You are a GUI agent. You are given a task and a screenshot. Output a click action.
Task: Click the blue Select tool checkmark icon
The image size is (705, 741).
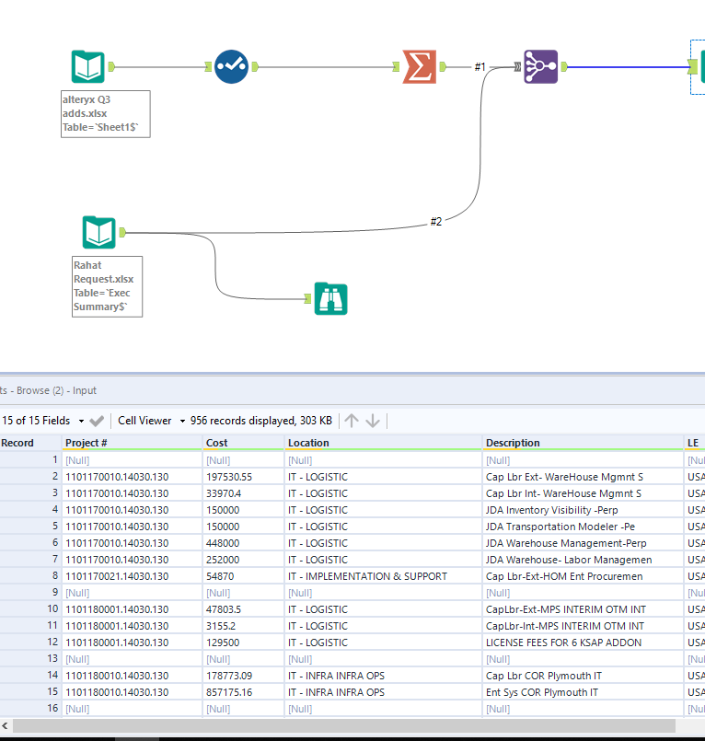231,66
